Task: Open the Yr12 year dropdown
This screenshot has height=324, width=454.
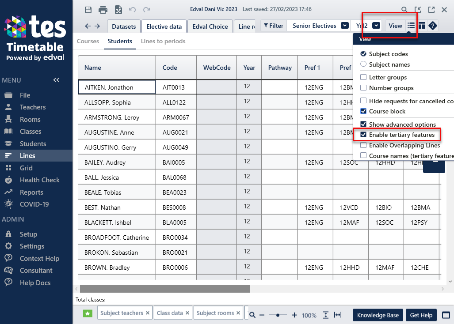Action: [376, 26]
